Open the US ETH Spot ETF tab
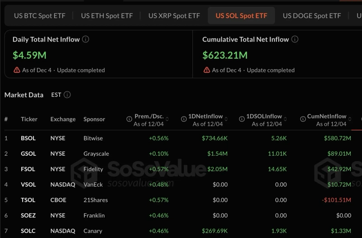The height and width of the screenshot is (238, 362). pos(107,16)
